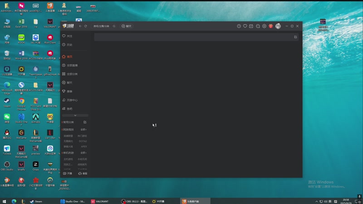This screenshot has width=363, height=204.
Task: Open Windows Start menu
Action: 4,201
